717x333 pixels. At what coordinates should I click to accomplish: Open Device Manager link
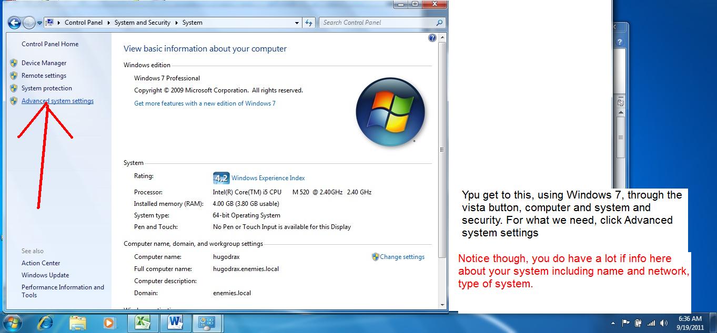tap(44, 63)
